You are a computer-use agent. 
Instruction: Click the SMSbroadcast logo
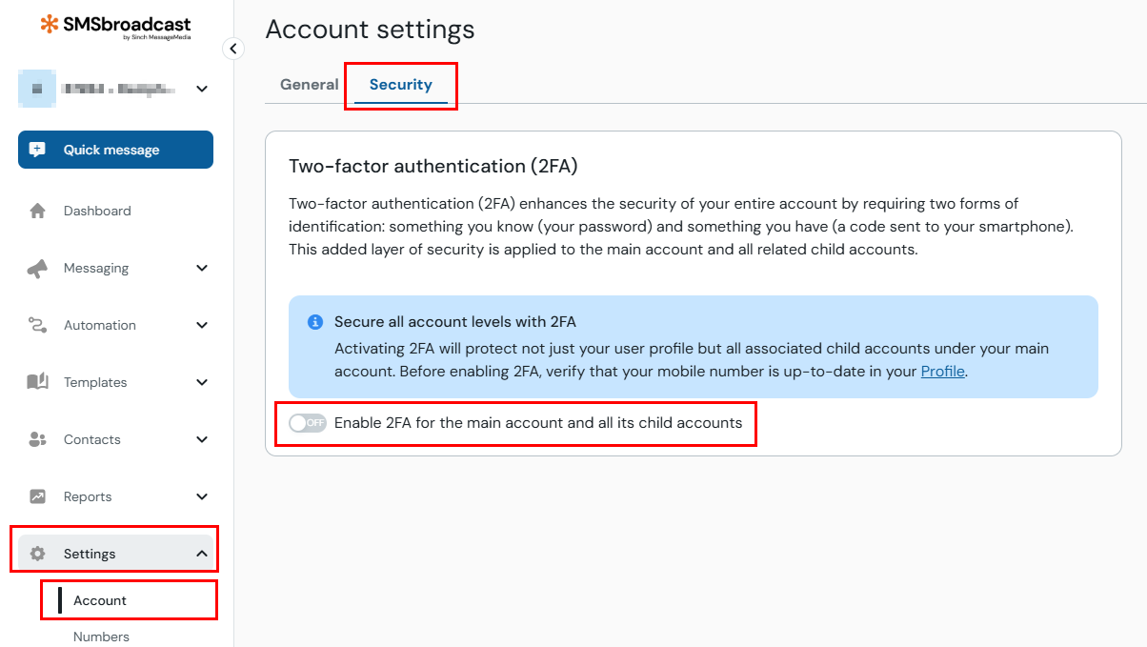115,26
